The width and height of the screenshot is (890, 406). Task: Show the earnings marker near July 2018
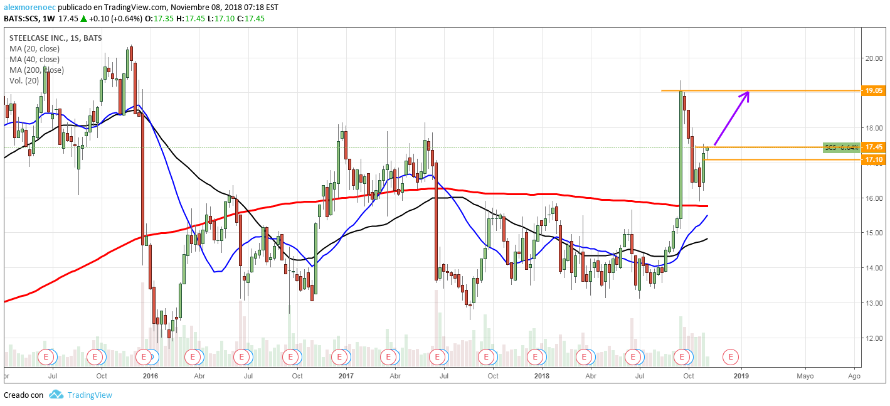pyautogui.click(x=633, y=357)
